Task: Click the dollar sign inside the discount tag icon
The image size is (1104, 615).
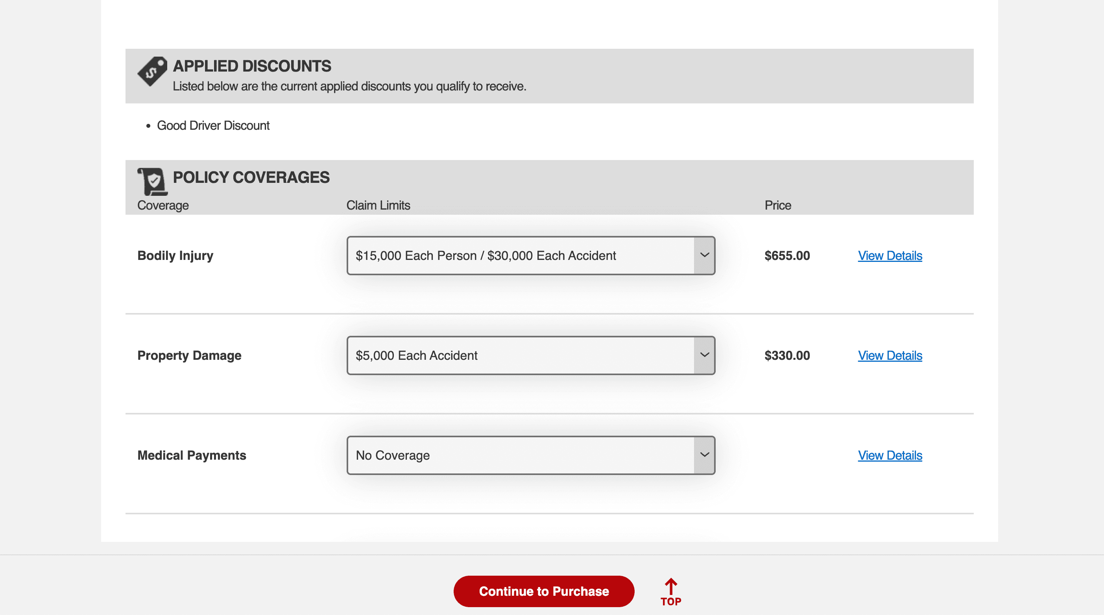Action: tap(151, 73)
